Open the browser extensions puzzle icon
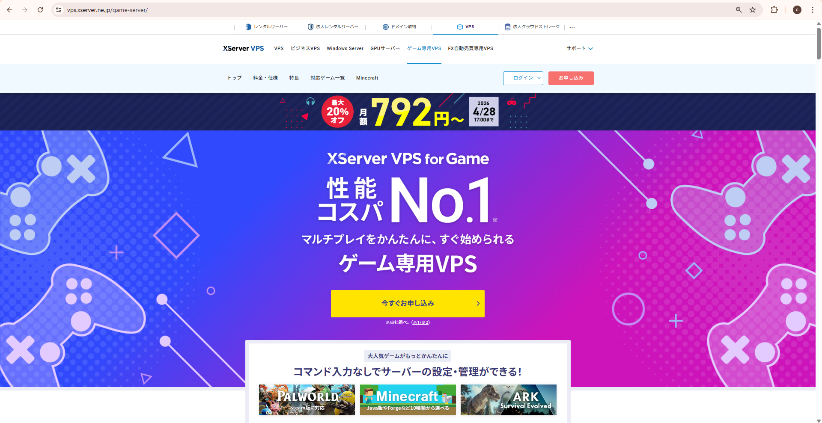This screenshot has width=822, height=423. (x=774, y=10)
